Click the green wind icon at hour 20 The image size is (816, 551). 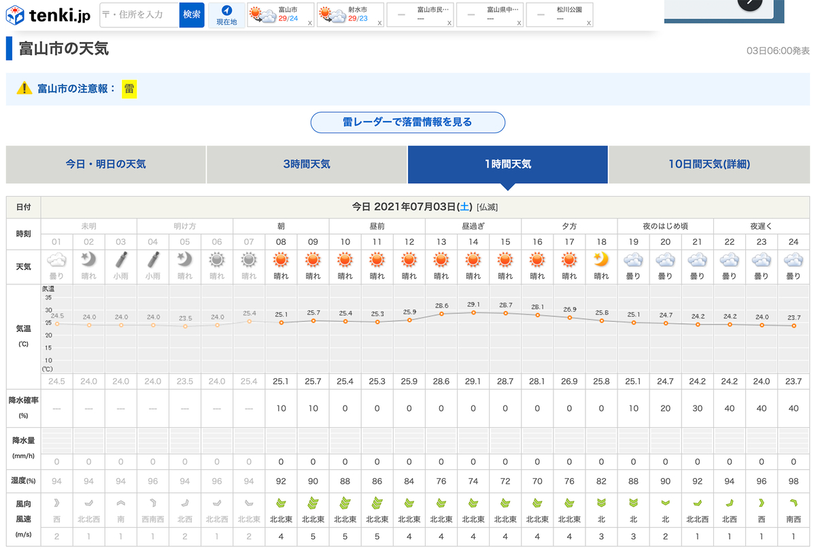coord(666,503)
